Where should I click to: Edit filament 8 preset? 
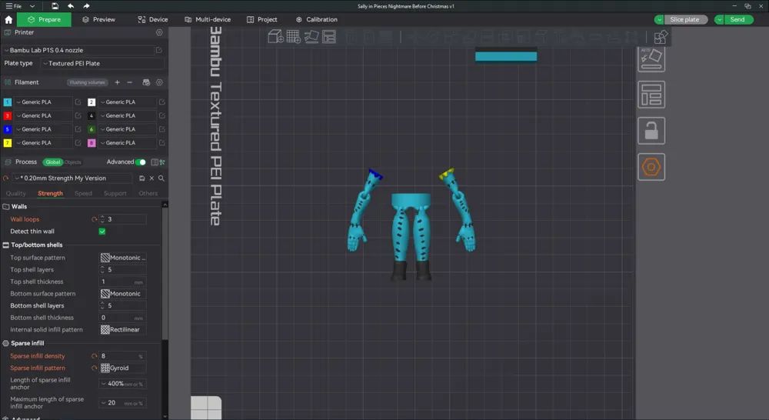(161, 143)
